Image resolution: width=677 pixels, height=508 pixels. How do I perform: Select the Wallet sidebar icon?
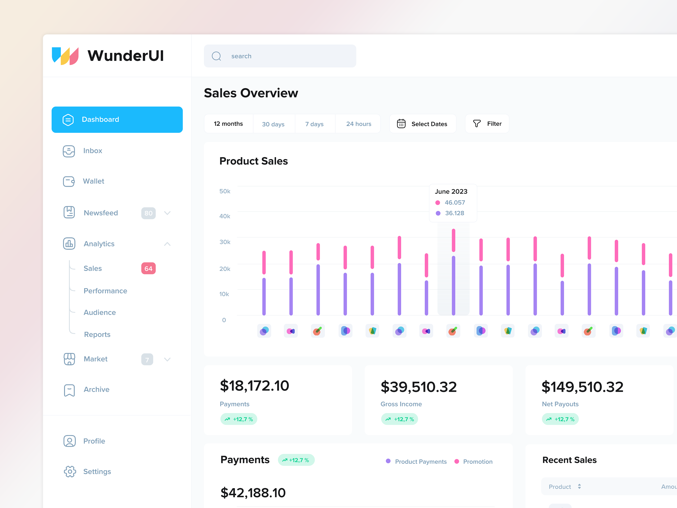68,181
